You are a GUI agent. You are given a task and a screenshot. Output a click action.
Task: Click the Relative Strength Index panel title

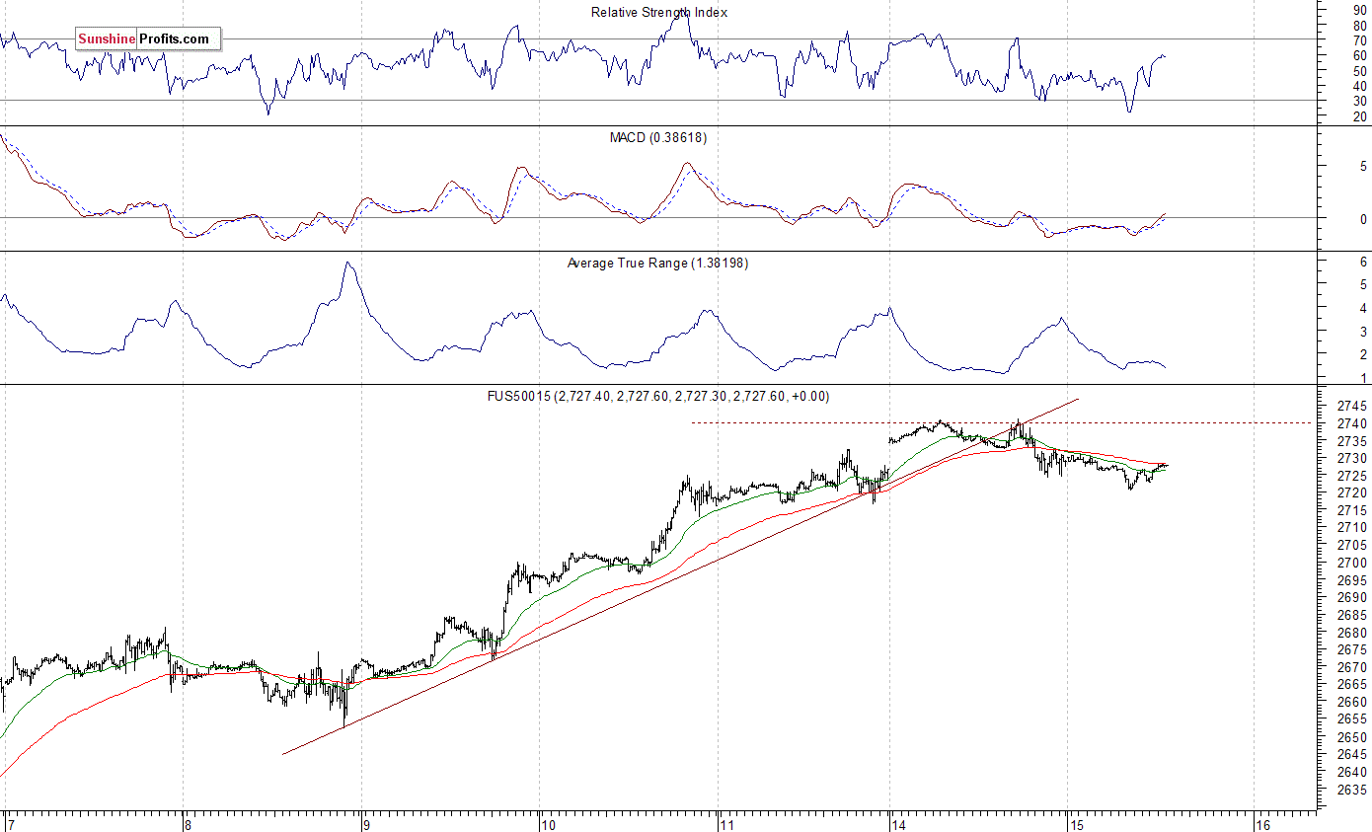[x=659, y=12]
